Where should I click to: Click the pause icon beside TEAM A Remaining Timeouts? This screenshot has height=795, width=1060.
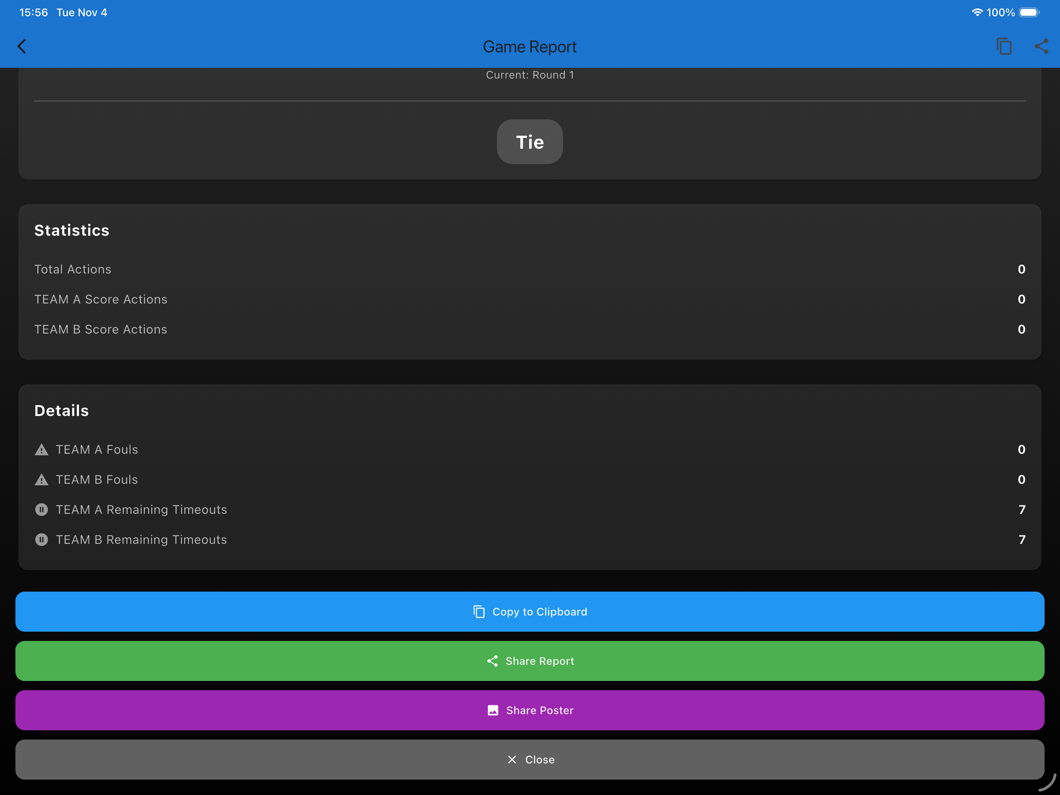click(42, 510)
